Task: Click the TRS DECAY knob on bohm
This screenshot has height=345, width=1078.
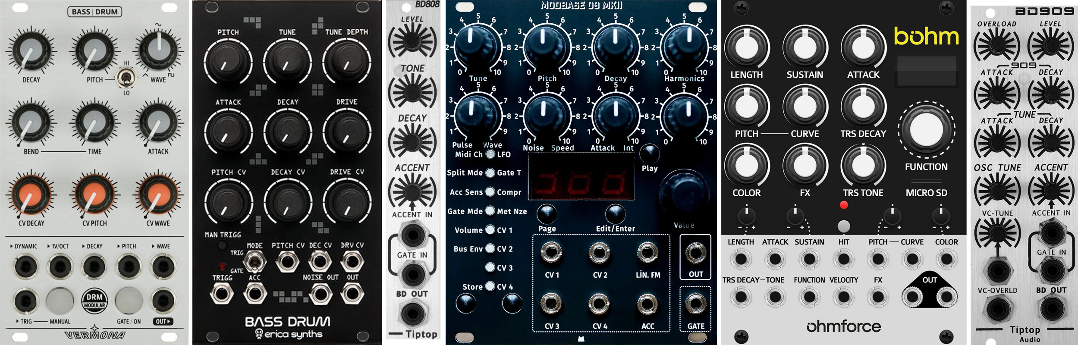Action: click(863, 106)
